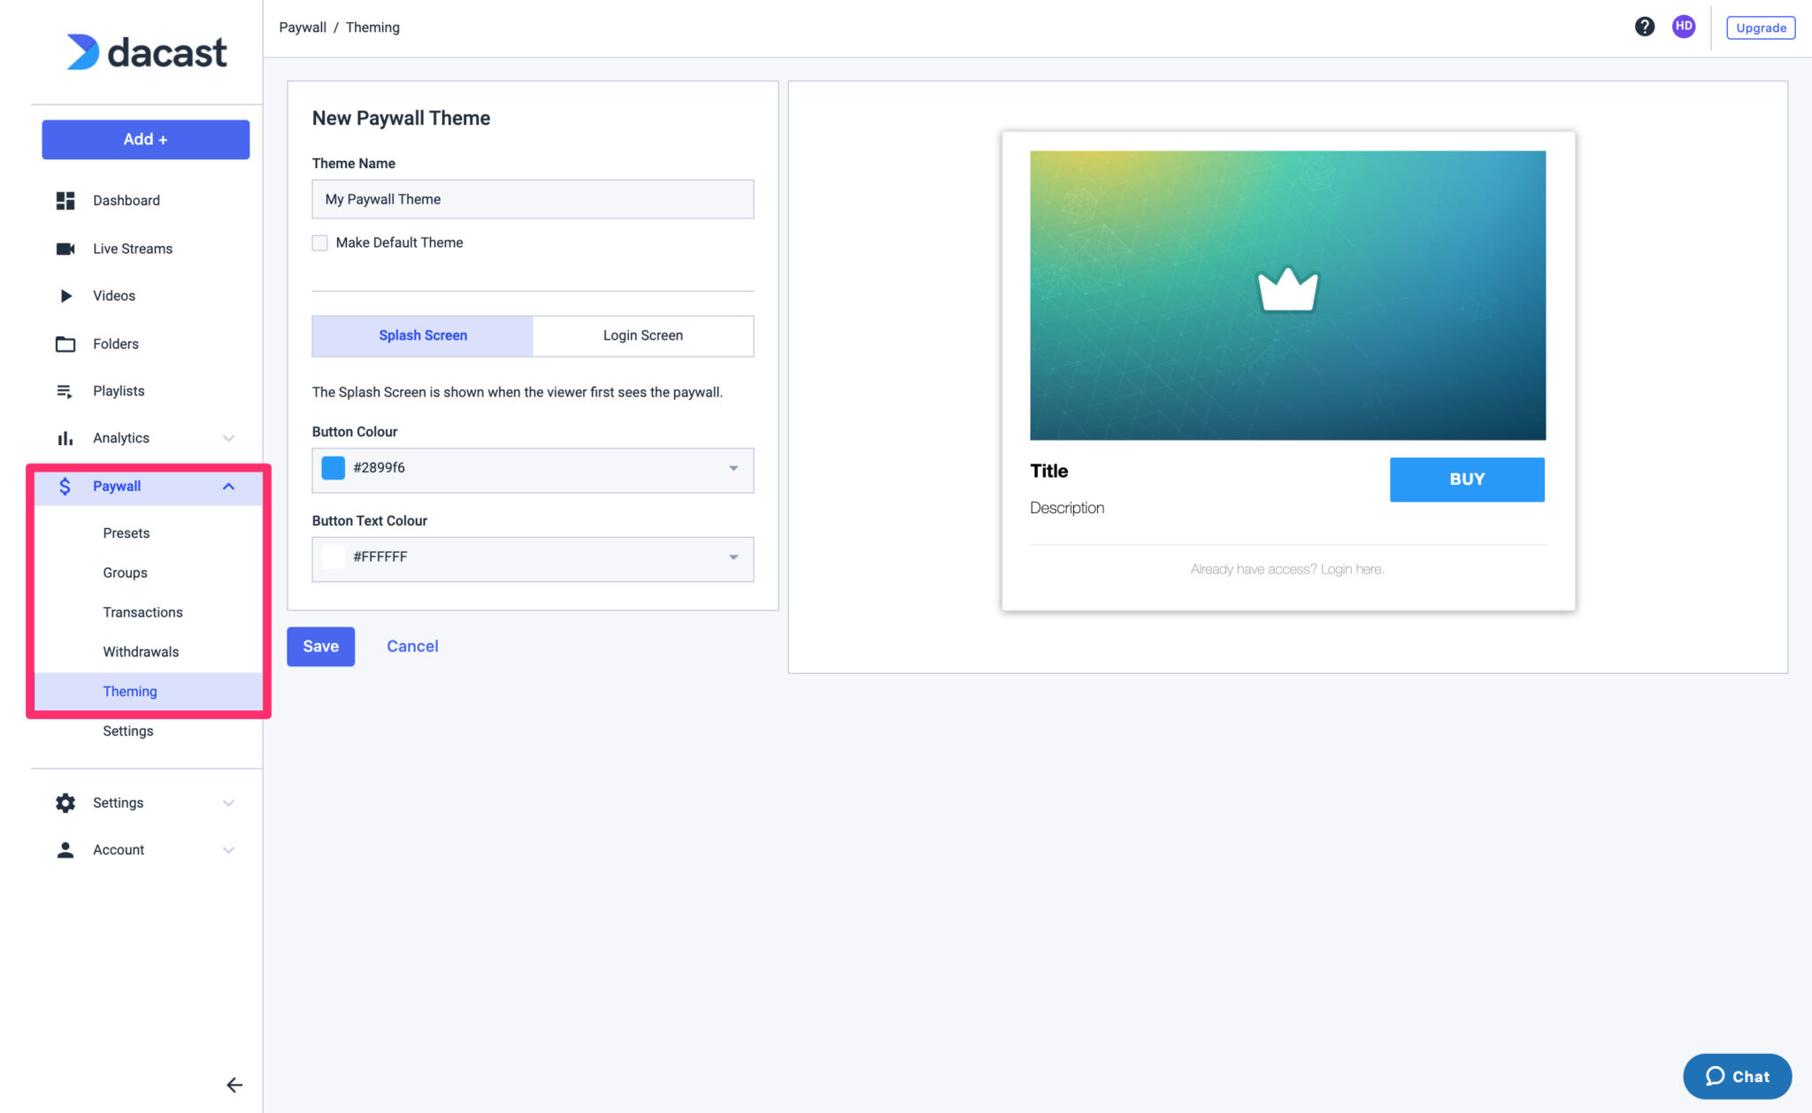This screenshot has width=1812, height=1113.
Task: Click the Live Streams camera icon
Action: 65,249
